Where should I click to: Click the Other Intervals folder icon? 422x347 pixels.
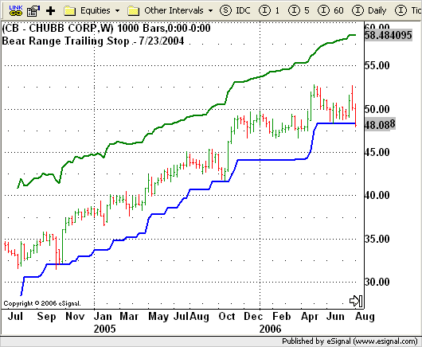133,11
